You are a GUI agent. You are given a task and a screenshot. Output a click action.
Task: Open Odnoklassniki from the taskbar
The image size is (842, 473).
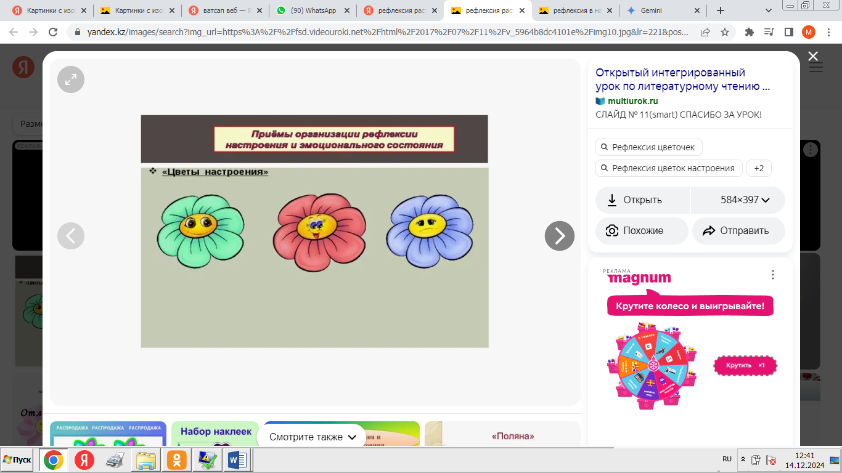point(177,460)
